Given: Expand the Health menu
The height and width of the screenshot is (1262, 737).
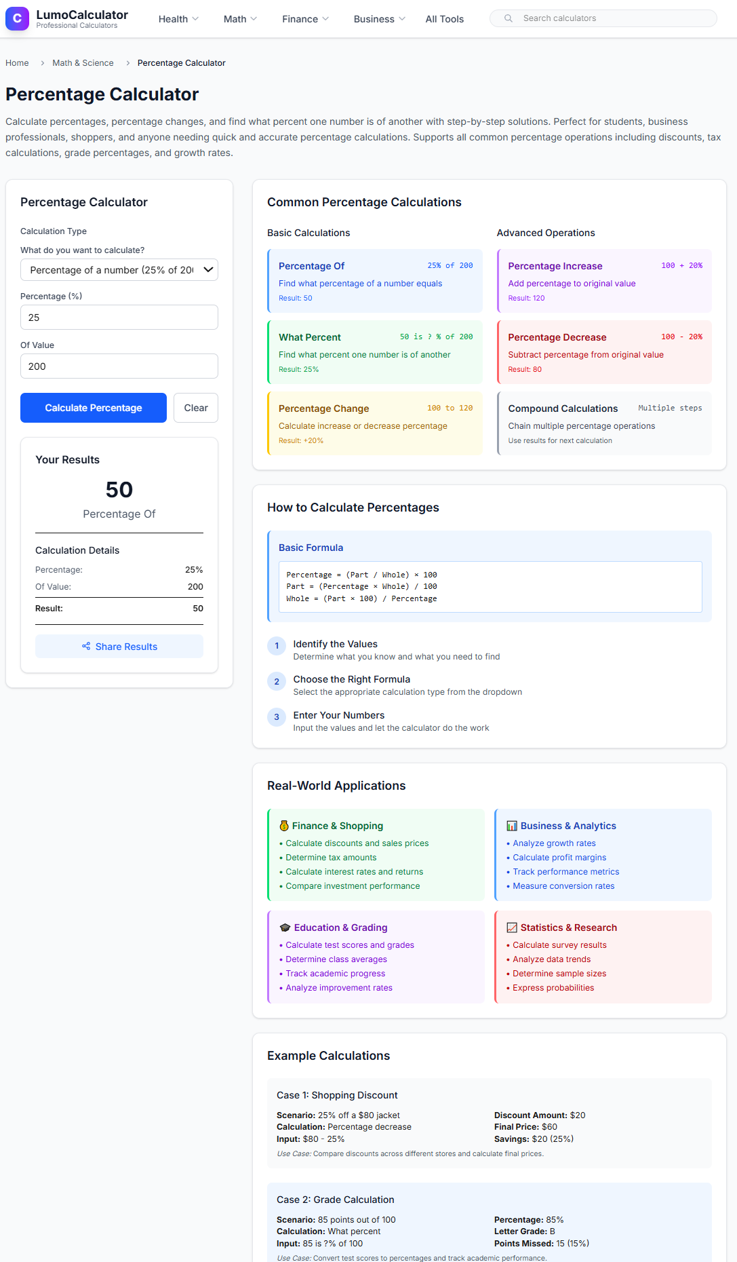Looking at the screenshot, I should [178, 19].
